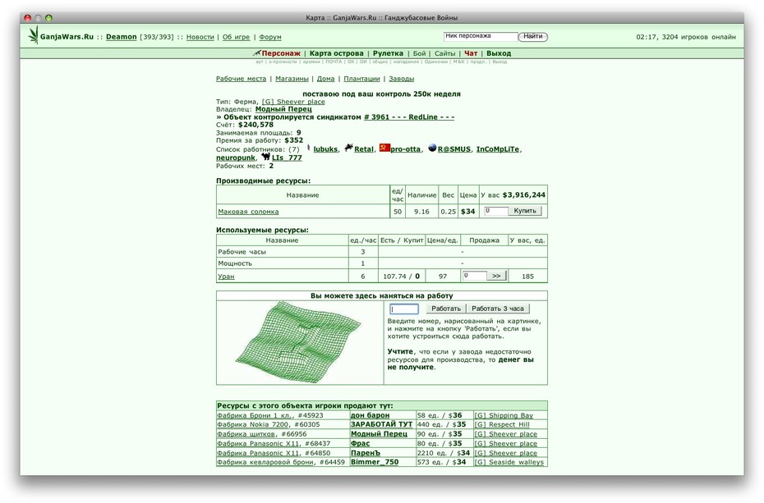Click the Soviet flag icon near pro-otta
The height and width of the screenshot is (503, 764).
(384, 148)
